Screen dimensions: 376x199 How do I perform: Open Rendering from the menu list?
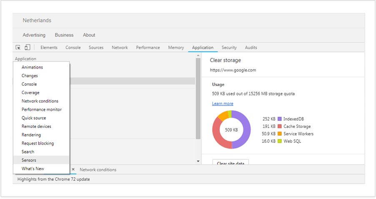[31, 135]
